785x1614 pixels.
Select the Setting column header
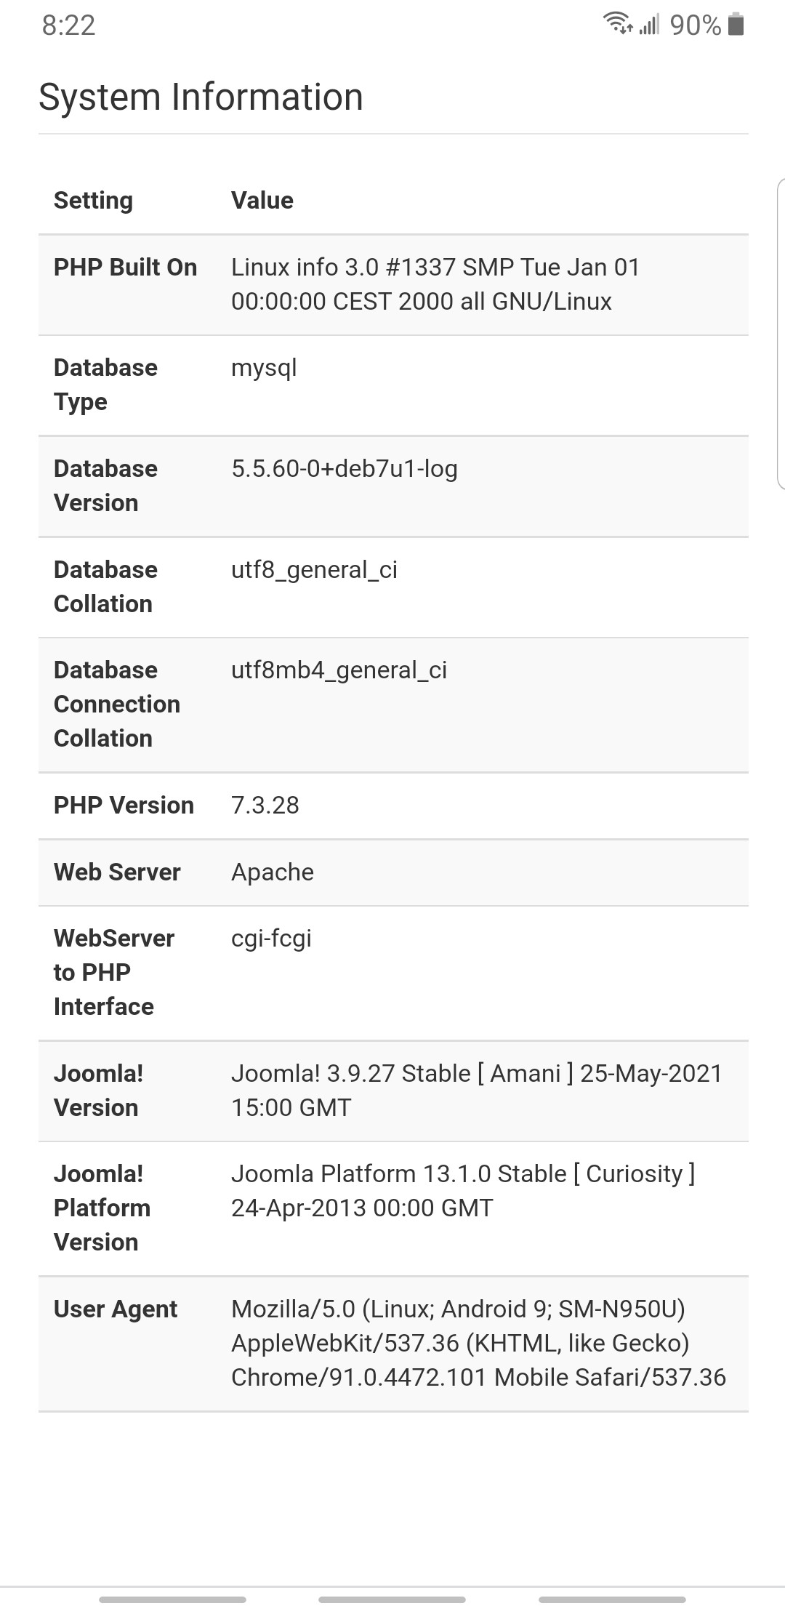[x=93, y=201]
